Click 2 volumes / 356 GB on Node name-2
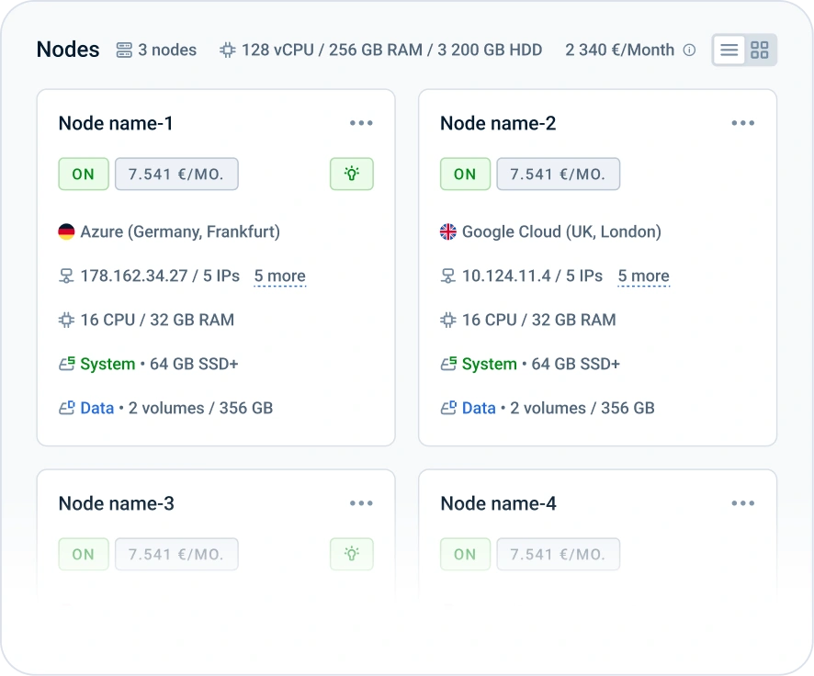Viewport: 814px width, 676px height. click(582, 409)
